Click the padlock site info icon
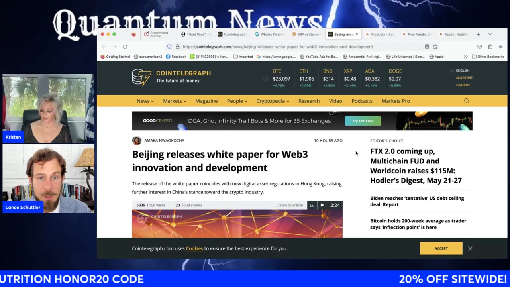This screenshot has height=287, width=510. [177, 47]
